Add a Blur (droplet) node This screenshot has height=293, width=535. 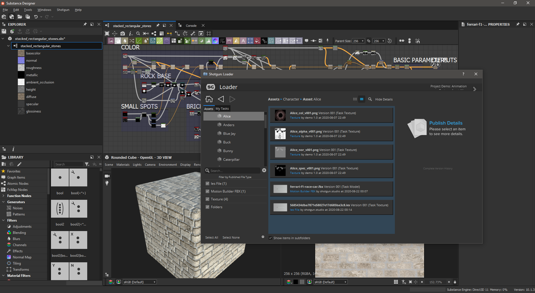pyautogui.click(x=125, y=41)
